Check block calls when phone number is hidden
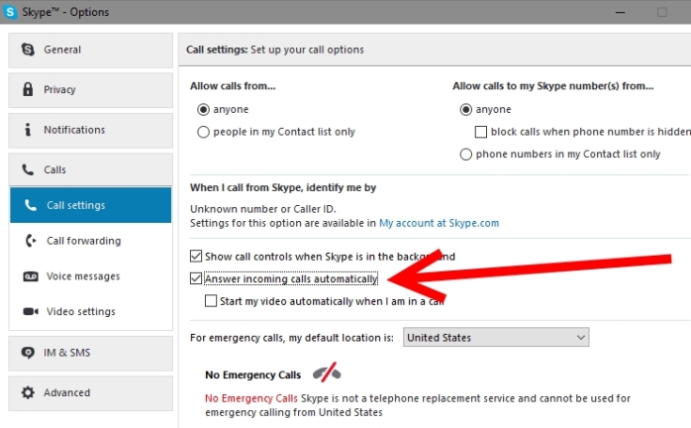This screenshot has height=428, width=691. point(481,132)
